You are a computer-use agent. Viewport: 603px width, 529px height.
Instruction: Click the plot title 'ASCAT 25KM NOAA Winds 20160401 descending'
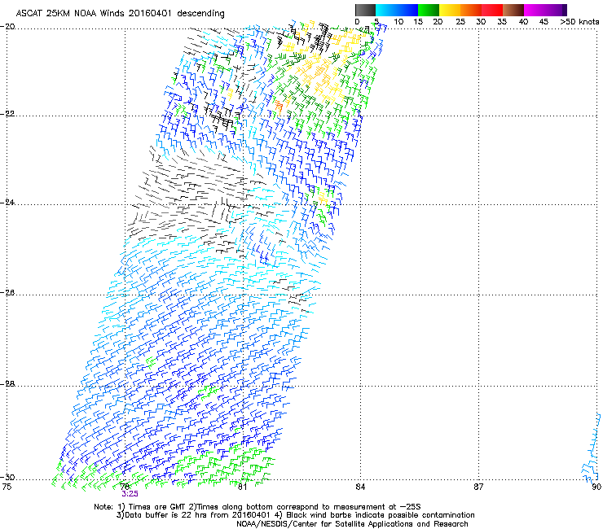point(120,14)
